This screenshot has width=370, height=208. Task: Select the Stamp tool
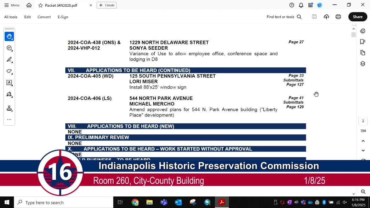[x=9, y=108]
